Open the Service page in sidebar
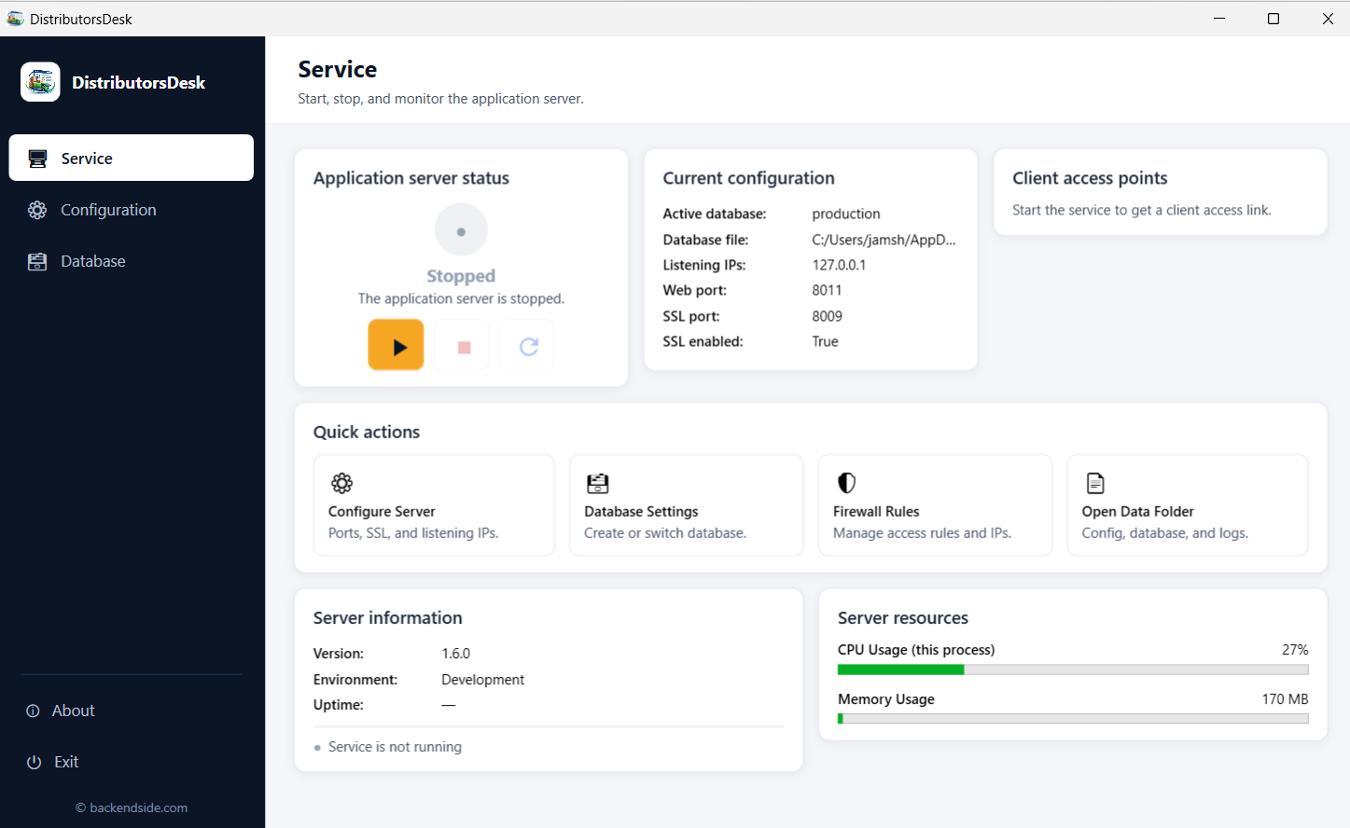This screenshot has width=1350, height=828. 132,158
